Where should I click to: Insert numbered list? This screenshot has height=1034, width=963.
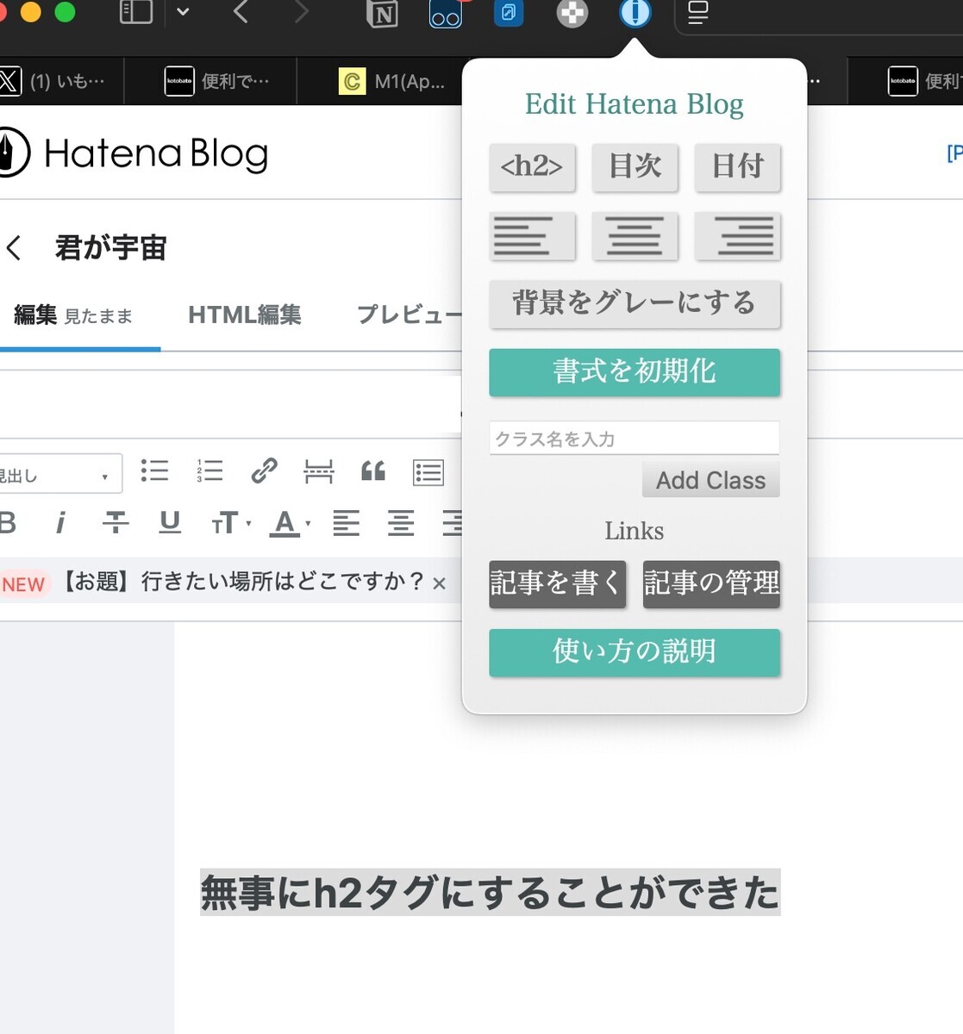click(209, 470)
